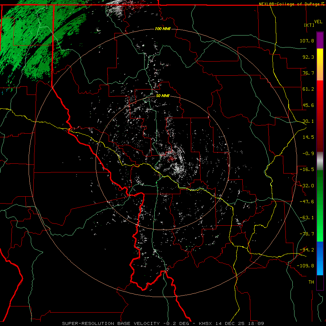This screenshot has width=326, height=326.
Task: Click the 61.2 velocity scale value
Action: pos(308,89)
